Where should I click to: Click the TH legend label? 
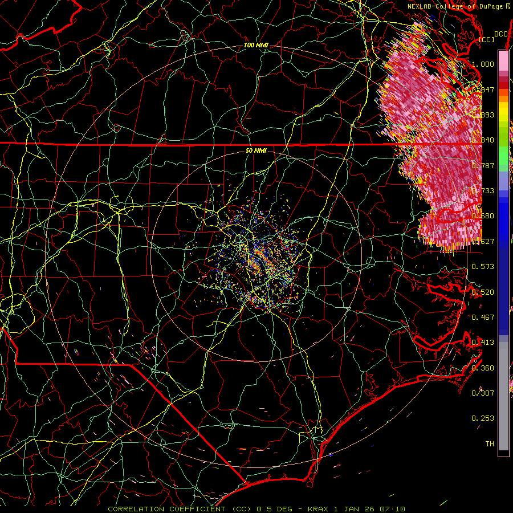[490, 443]
